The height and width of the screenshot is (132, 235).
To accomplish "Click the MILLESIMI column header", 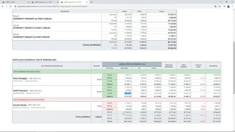I will coord(97,66).
